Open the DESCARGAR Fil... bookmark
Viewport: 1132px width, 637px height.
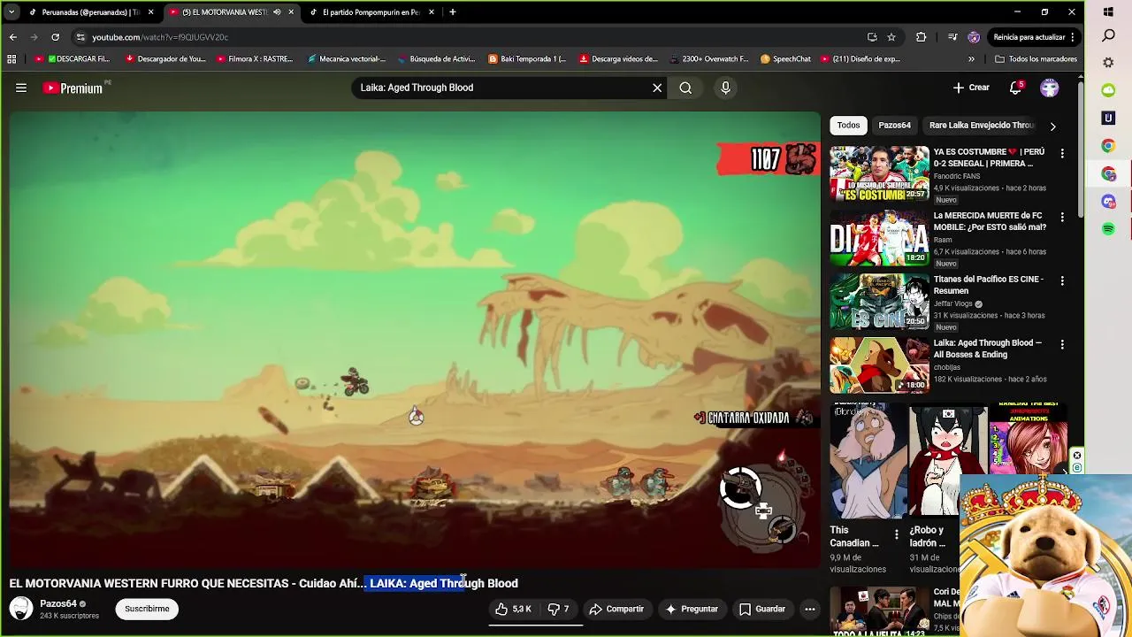(72, 59)
